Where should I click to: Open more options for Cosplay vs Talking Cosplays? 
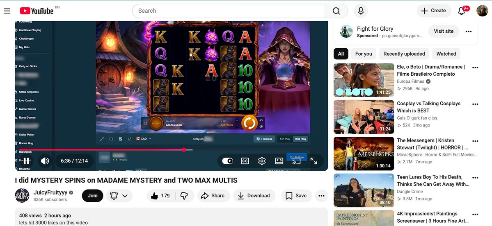pos(475,104)
